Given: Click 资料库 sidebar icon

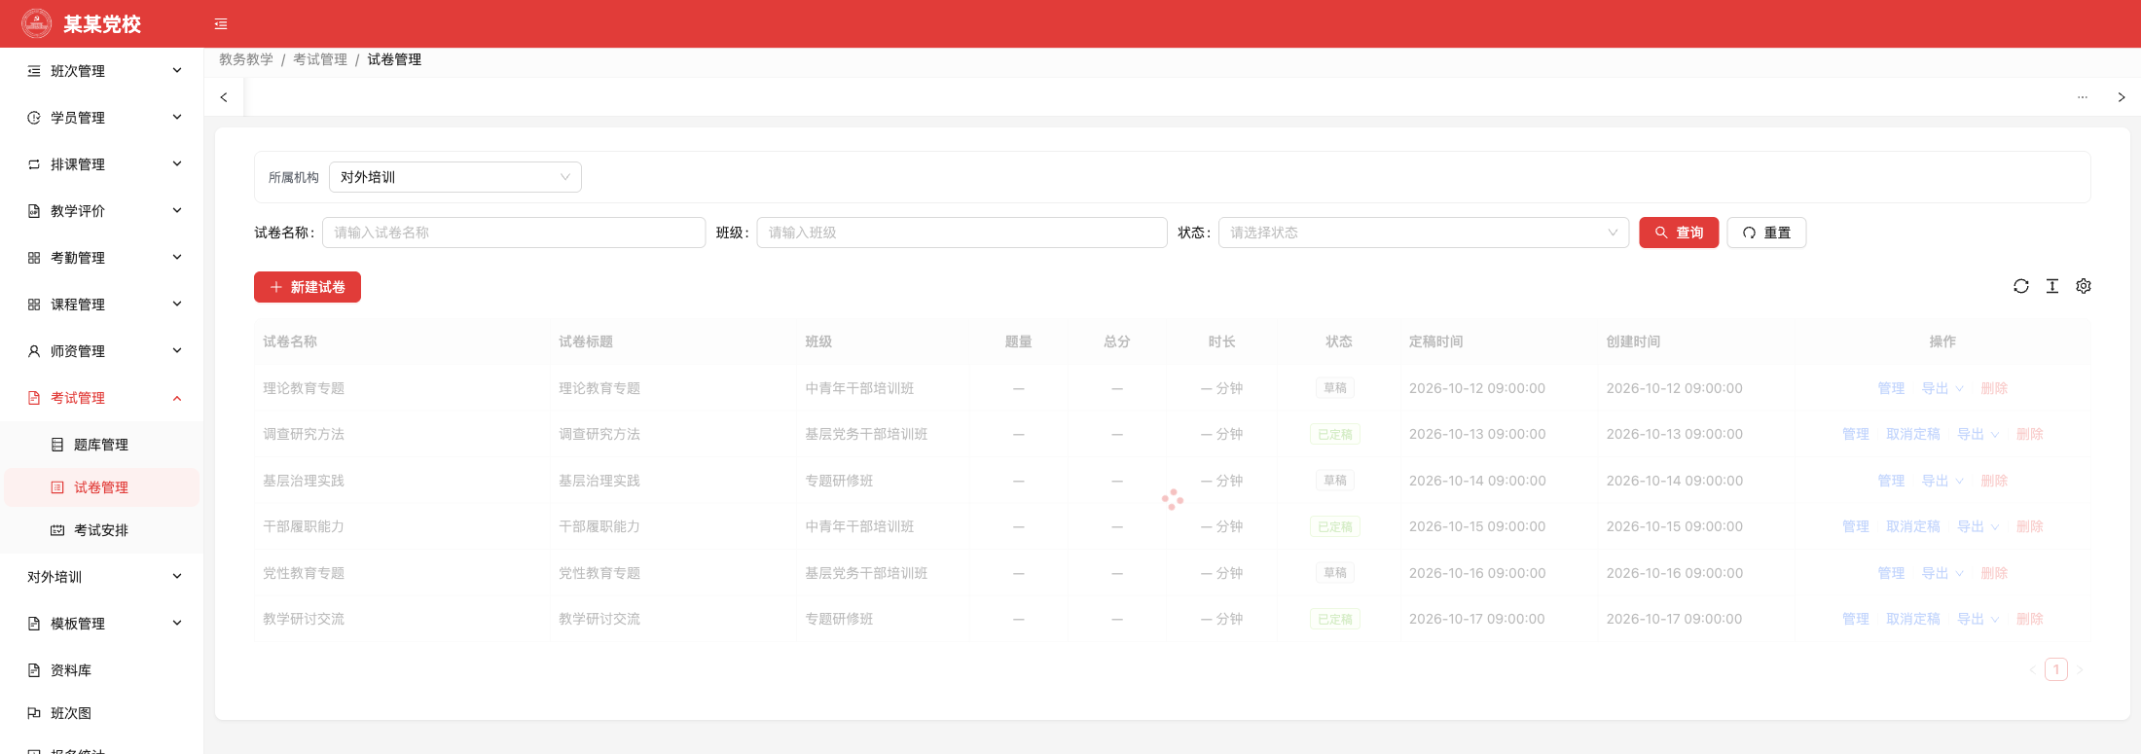Looking at the screenshot, I should [x=34, y=670].
